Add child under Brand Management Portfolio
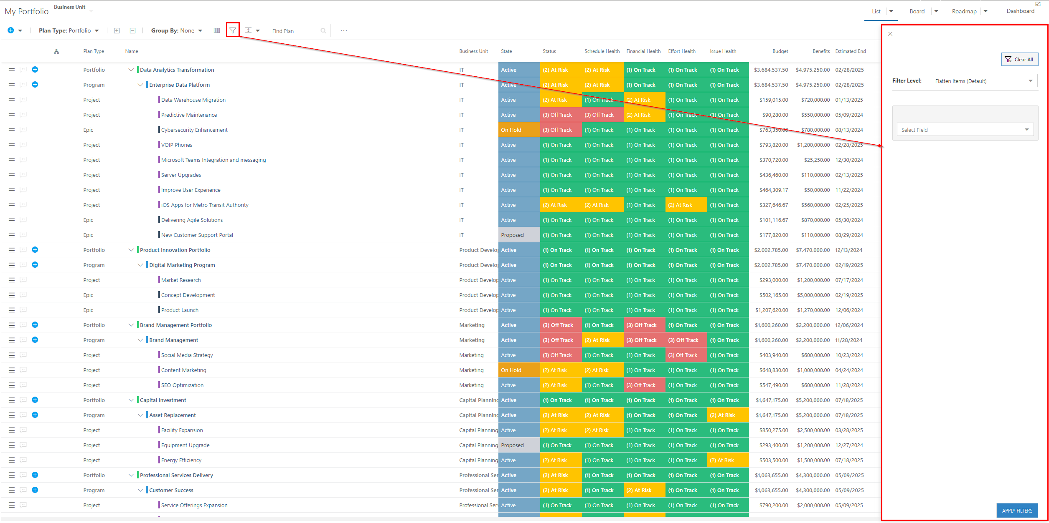This screenshot has height=523, width=1049. point(35,325)
